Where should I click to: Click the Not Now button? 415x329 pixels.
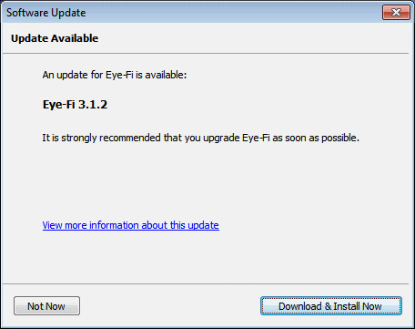[46, 306]
